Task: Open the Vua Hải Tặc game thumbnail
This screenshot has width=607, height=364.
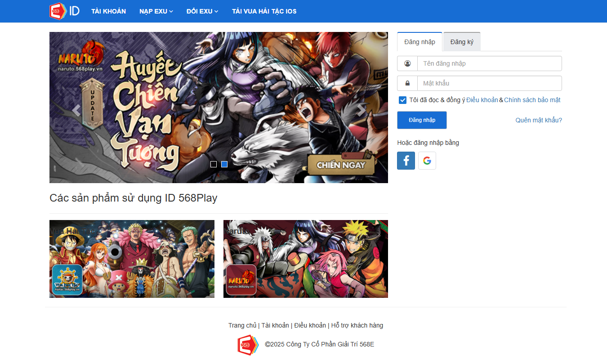Action: [x=132, y=259]
